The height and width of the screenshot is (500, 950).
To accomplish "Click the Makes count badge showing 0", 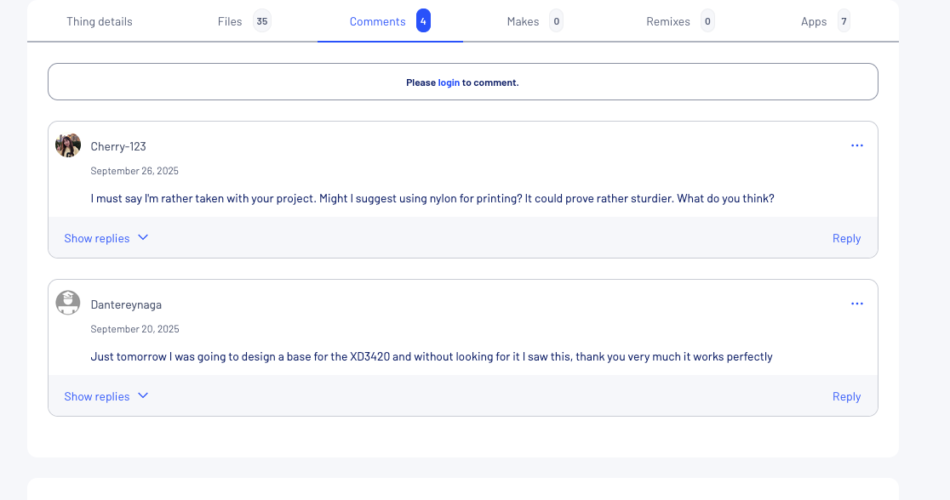I will tap(556, 21).
